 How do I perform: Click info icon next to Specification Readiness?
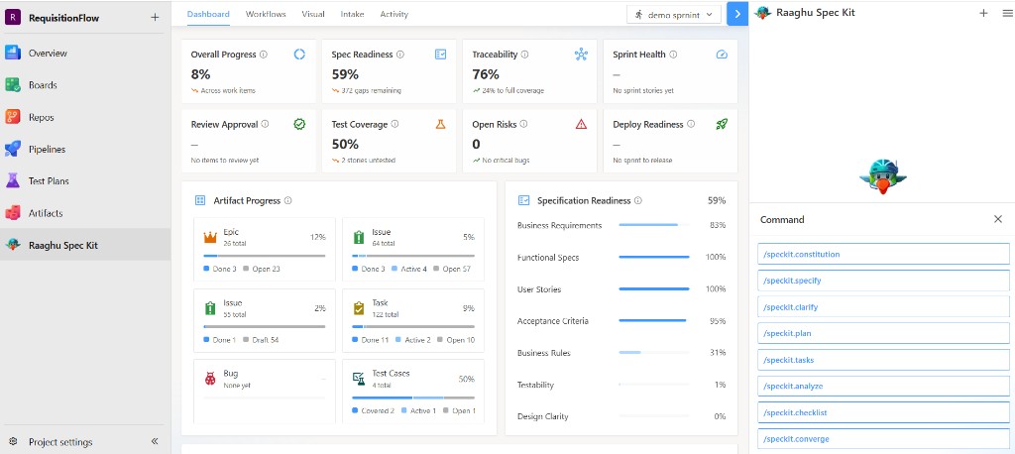coord(638,201)
